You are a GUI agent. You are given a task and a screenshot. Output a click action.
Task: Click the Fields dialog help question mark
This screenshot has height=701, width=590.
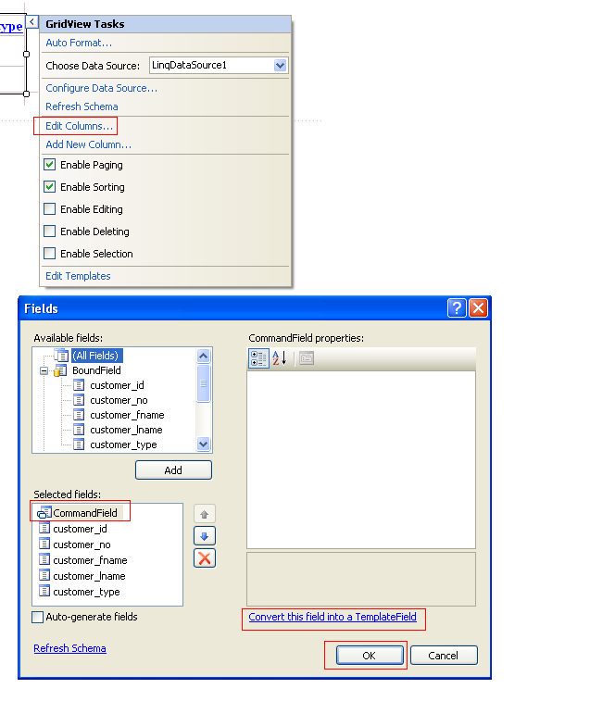tap(457, 308)
